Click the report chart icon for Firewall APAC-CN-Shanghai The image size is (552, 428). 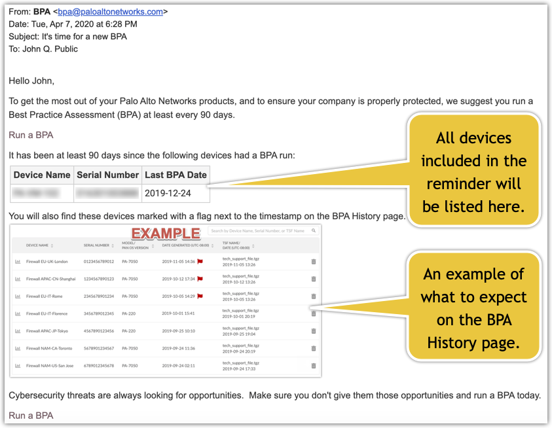18,279
